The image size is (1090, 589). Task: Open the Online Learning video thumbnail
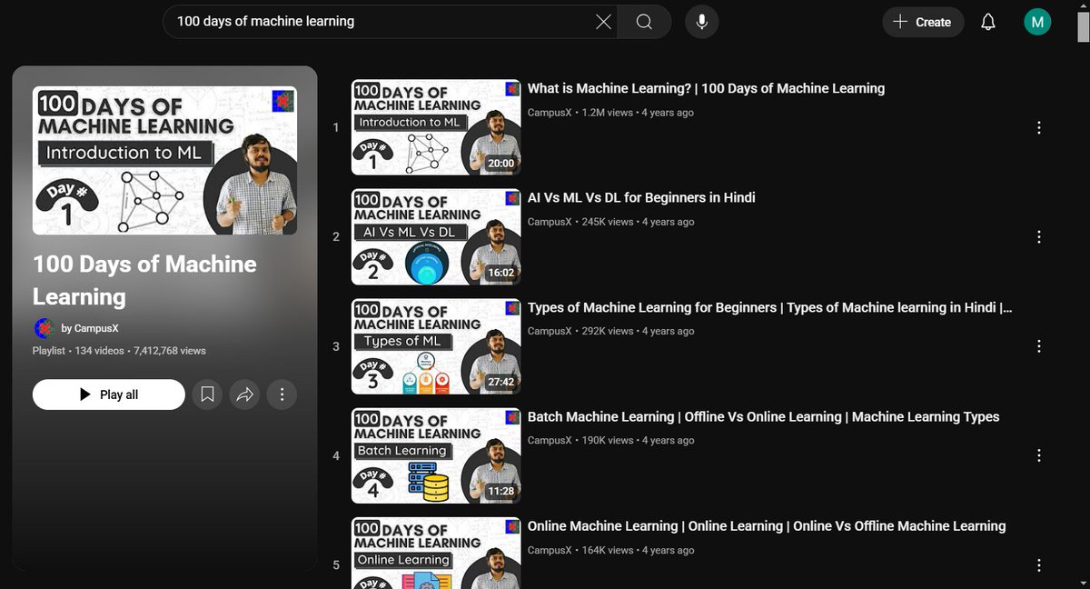(x=436, y=553)
